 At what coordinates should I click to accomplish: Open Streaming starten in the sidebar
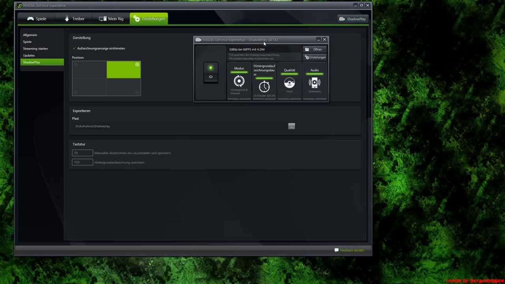click(x=36, y=49)
